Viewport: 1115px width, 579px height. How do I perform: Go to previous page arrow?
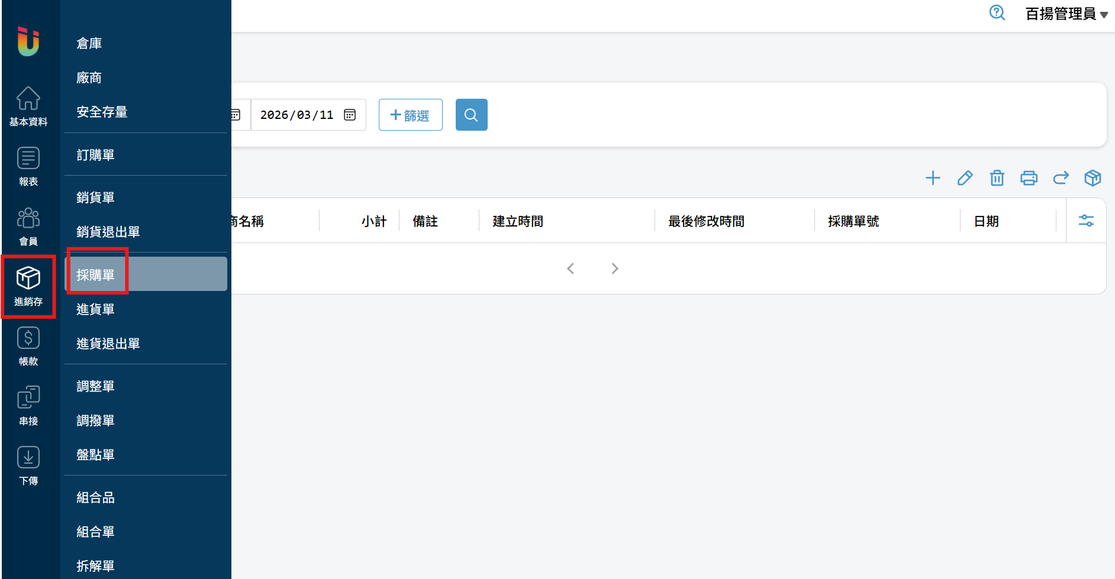pyautogui.click(x=571, y=269)
